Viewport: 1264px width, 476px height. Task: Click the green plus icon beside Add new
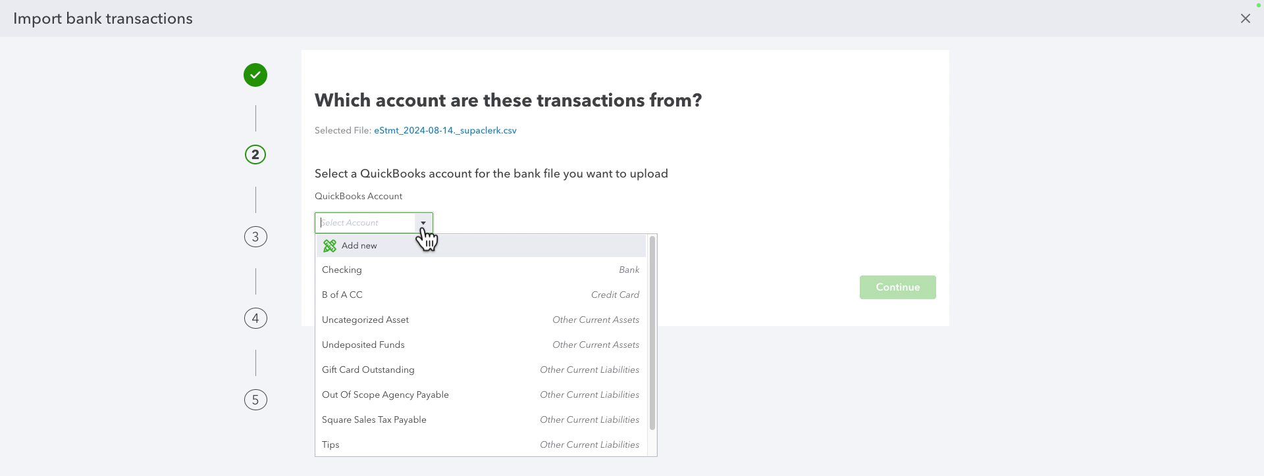330,246
